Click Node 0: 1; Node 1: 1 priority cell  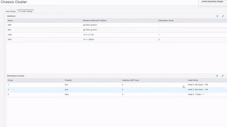(x=196, y=95)
